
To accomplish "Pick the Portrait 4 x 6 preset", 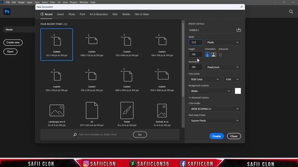I will click(x=162, y=114).
